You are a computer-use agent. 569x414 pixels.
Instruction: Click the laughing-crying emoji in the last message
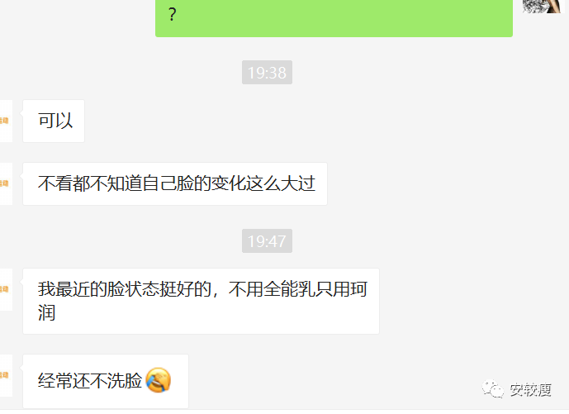coord(159,380)
